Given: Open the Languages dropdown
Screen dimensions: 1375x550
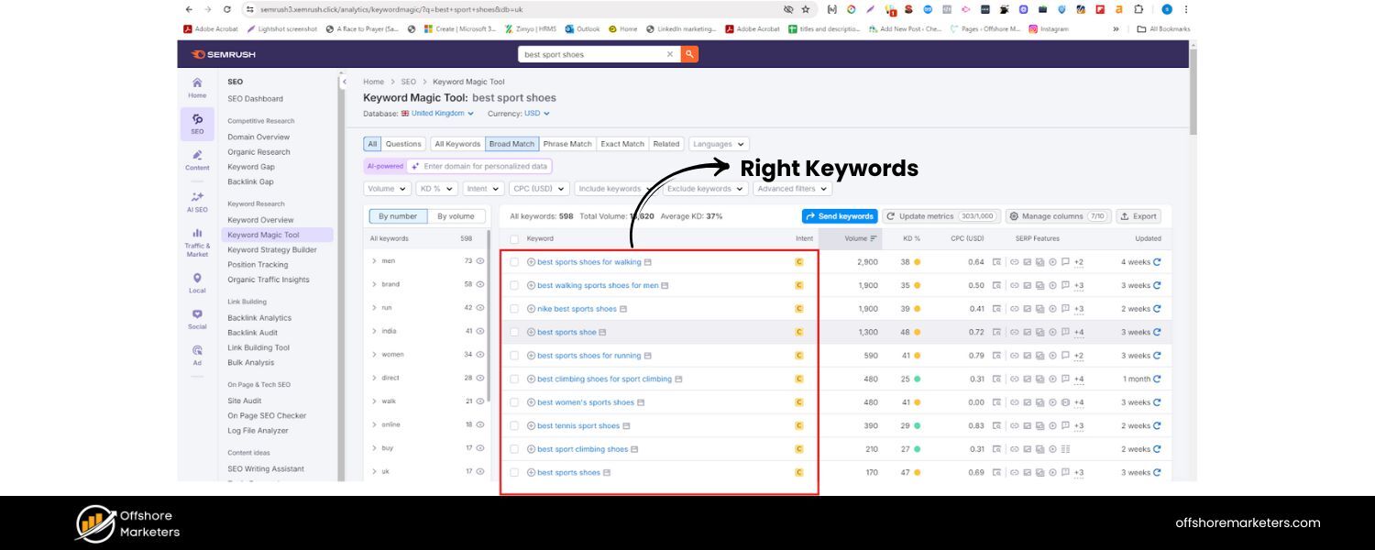Looking at the screenshot, I should [x=718, y=144].
